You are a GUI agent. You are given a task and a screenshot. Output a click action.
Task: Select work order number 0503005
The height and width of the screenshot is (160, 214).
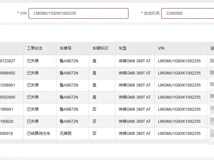(8, 97)
